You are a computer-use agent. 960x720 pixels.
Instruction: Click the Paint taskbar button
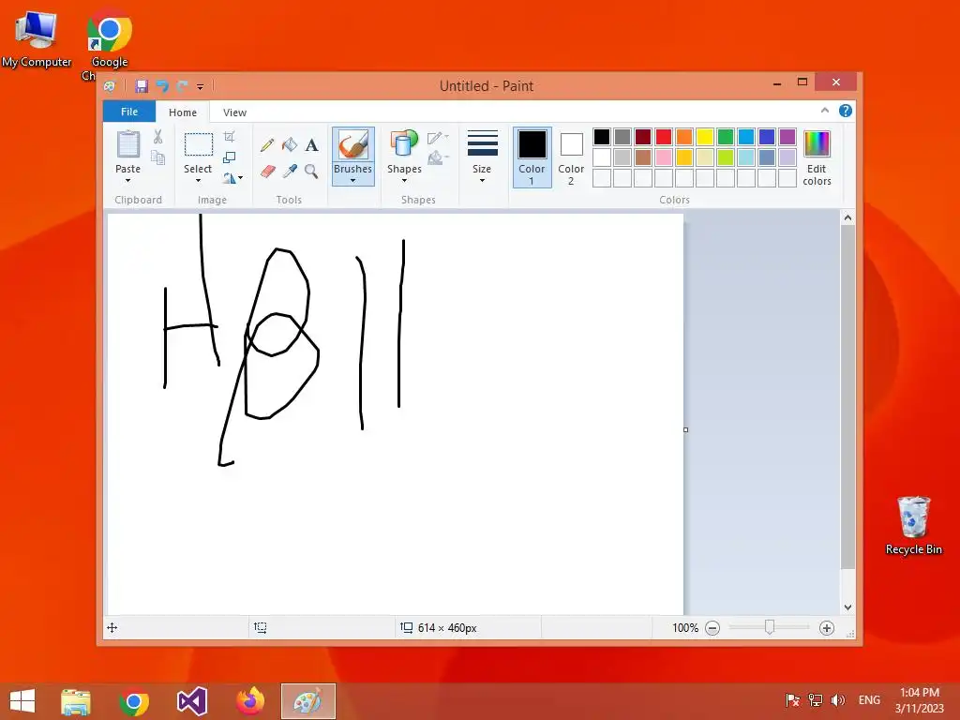point(307,701)
